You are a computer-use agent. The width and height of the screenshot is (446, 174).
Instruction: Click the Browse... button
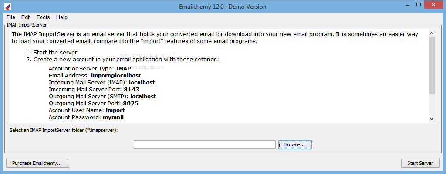click(295, 144)
